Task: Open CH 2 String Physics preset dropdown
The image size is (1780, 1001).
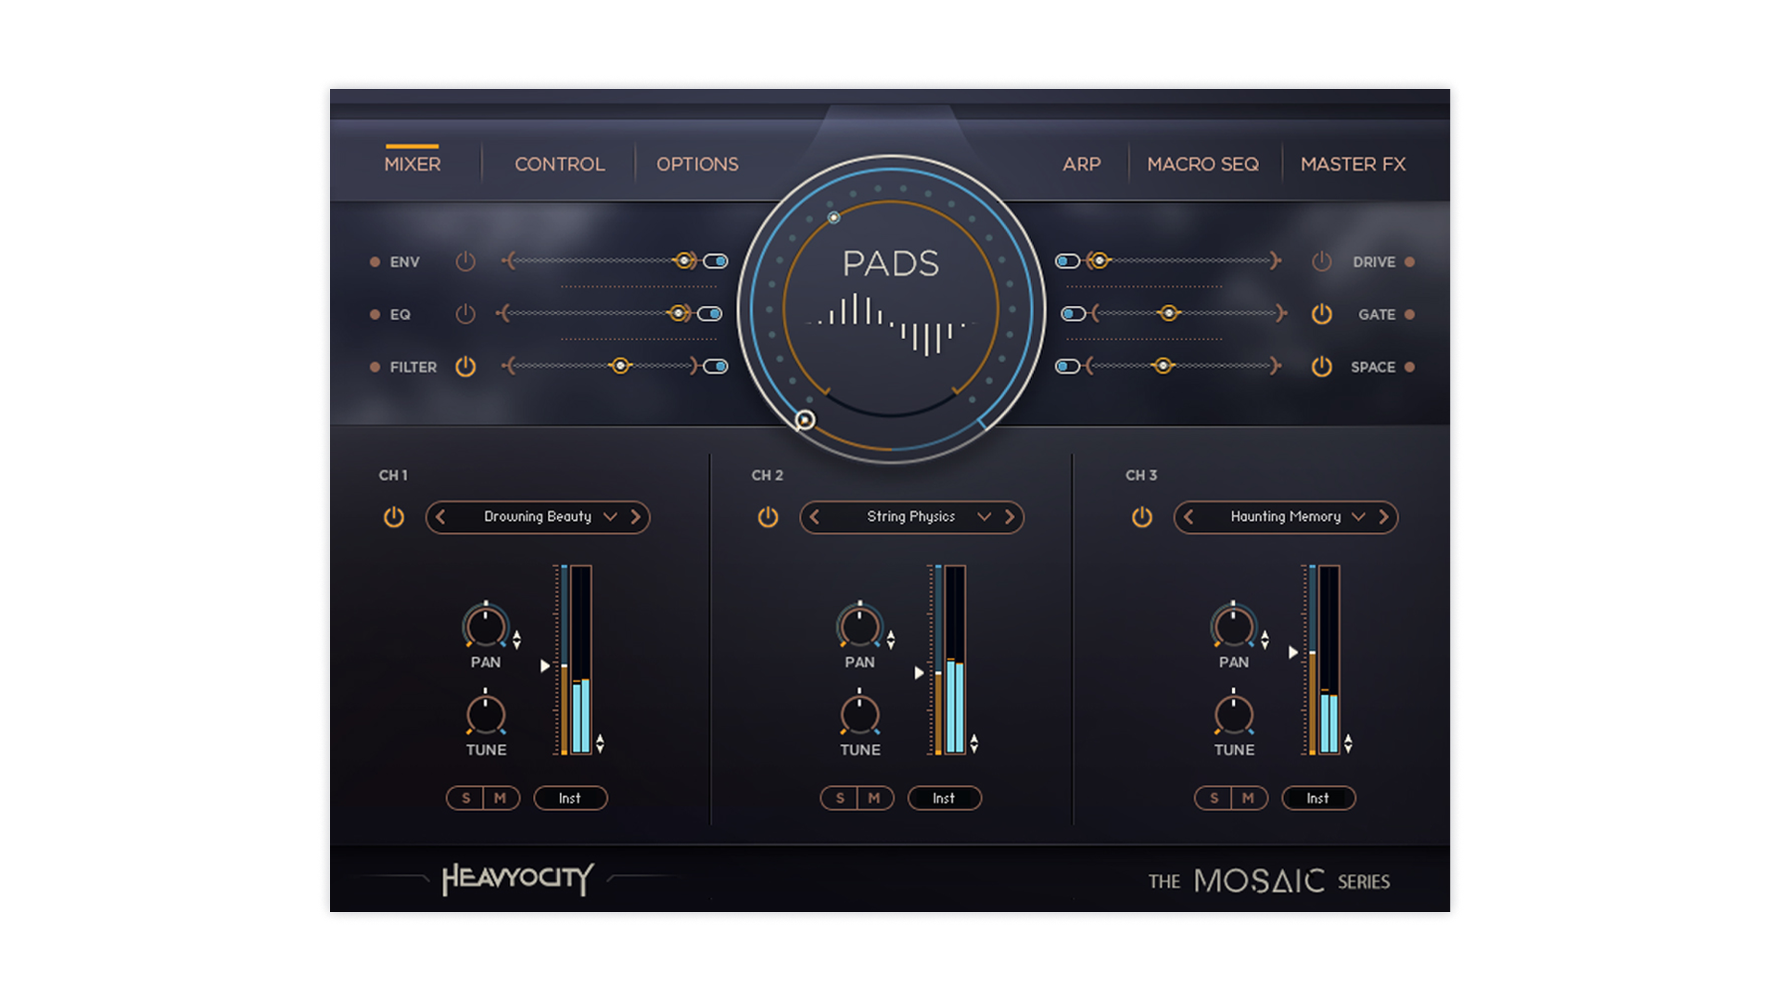Action: pyautogui.click(x=985, y=517)
